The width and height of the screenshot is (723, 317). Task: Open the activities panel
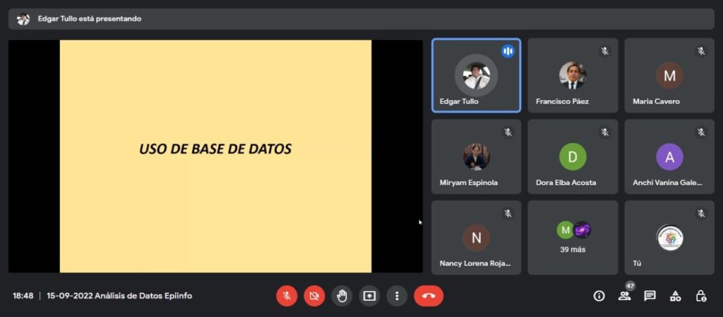click(x=675, y=297)
